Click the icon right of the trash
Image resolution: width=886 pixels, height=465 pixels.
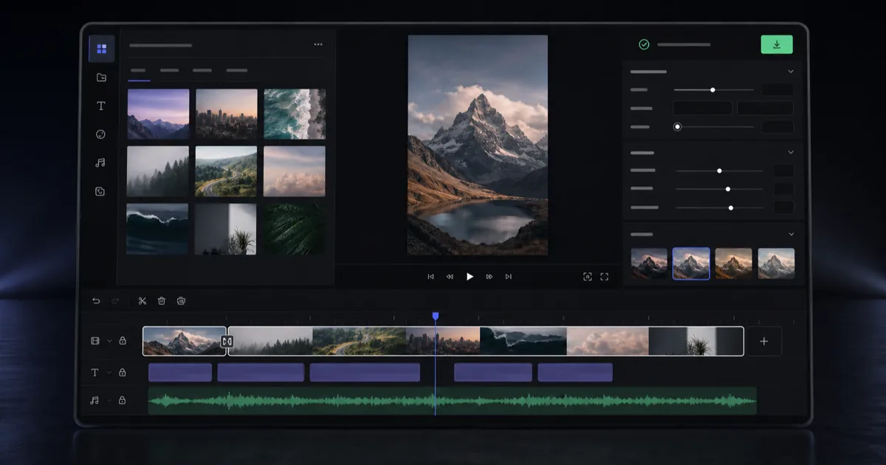(181, 300)
